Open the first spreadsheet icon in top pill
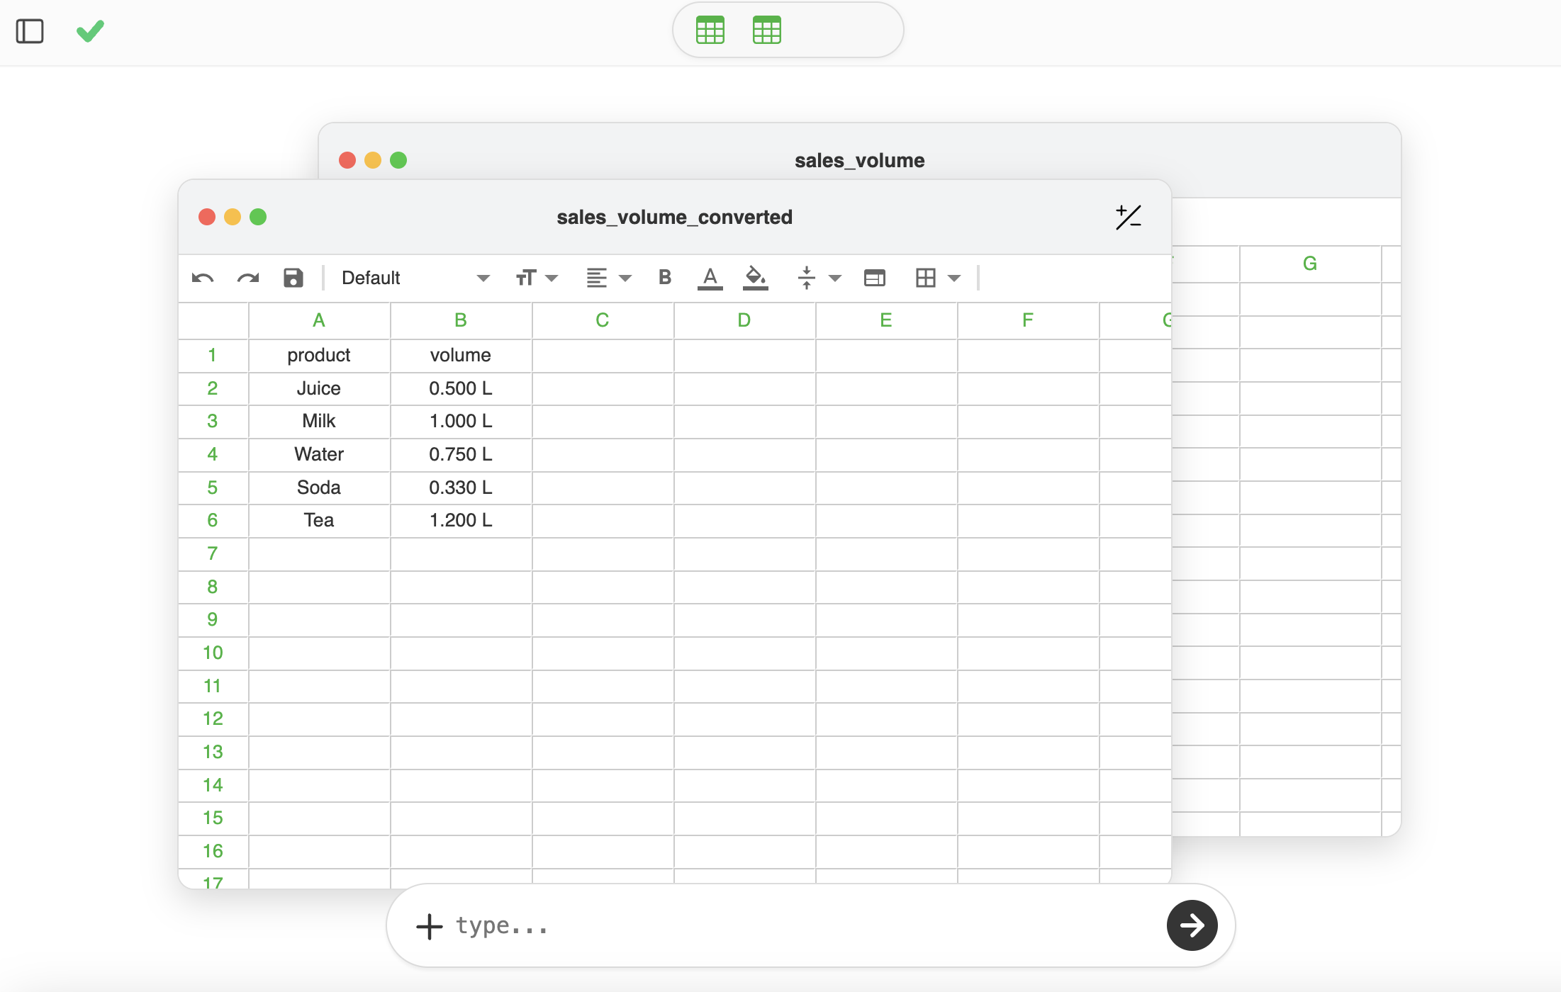Viewport: 1561px width, 992px height. [x=710, y=30]
